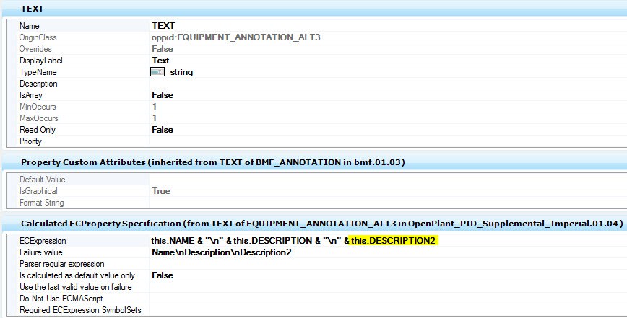
Task: Click the MaxOccurs value 1
Action: (155, 118)
